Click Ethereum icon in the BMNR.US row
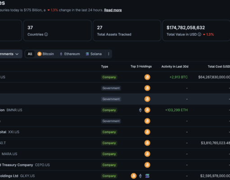This screenshot has width=230, height=180. coord(140,110)
